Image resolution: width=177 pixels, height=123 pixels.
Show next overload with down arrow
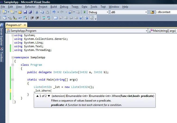tap(49, 96)
